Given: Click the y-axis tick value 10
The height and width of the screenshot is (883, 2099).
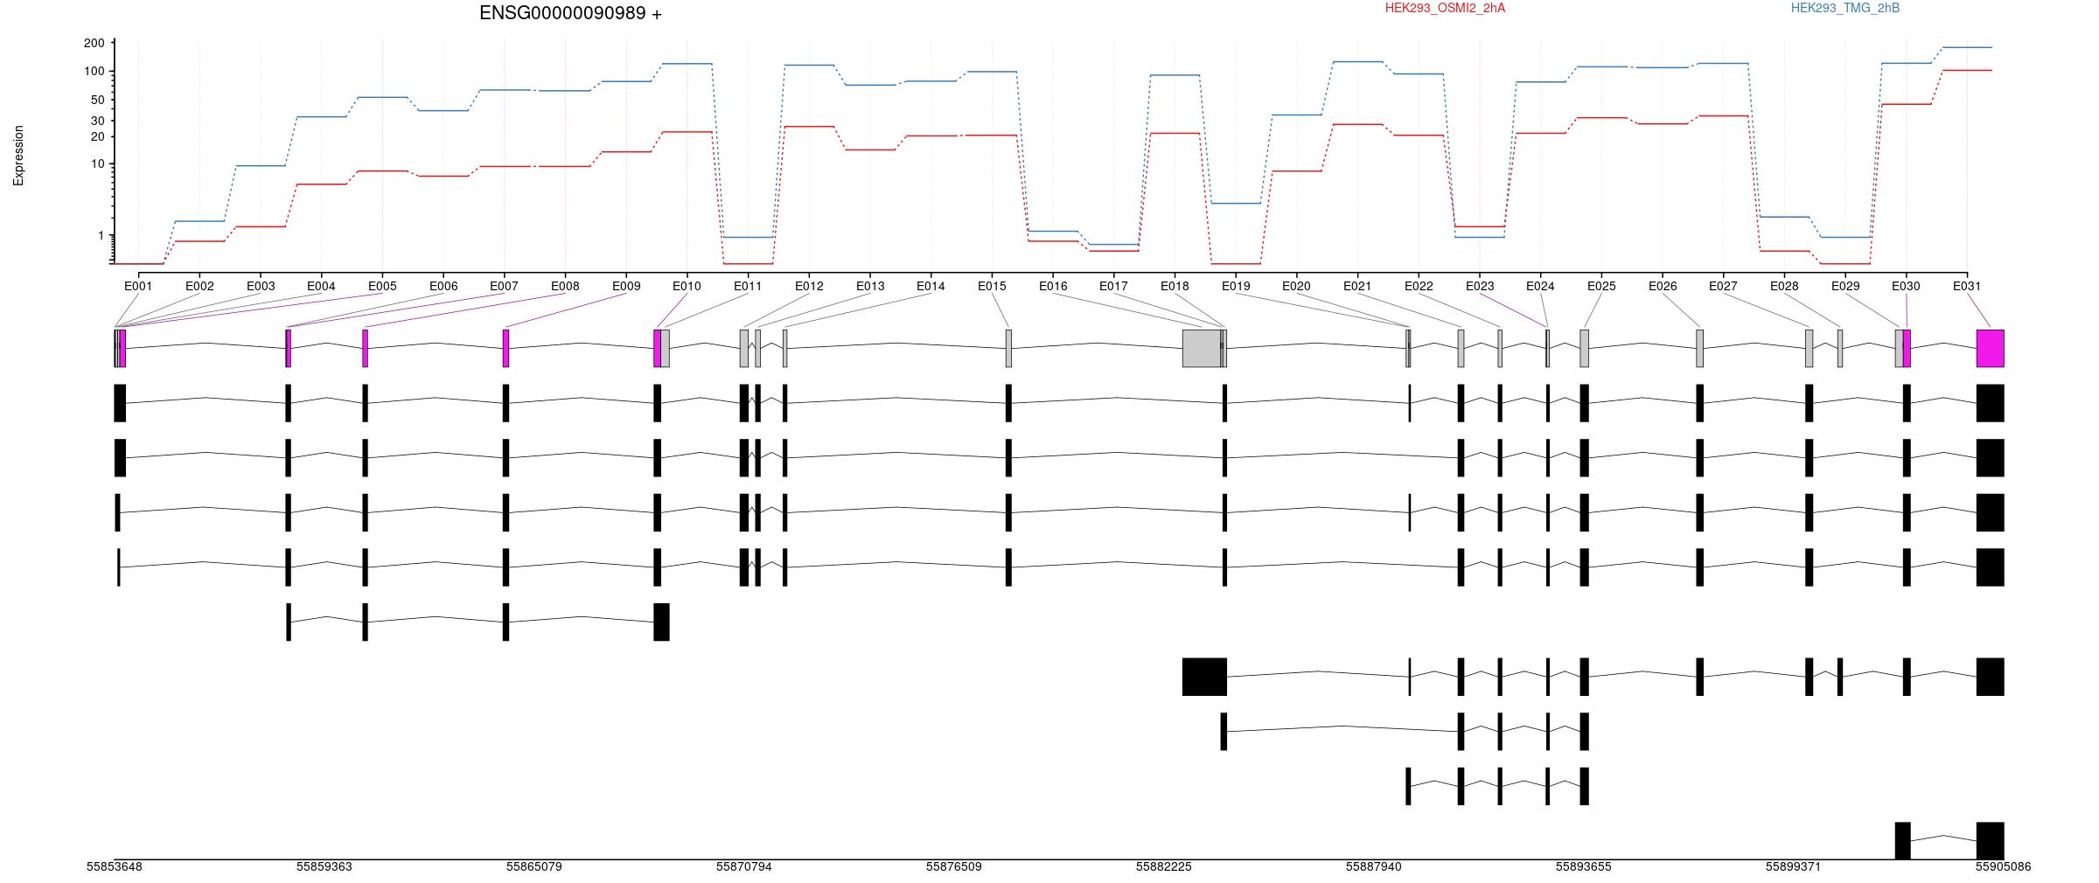Looking at the screenshot, I should (98, 164).
